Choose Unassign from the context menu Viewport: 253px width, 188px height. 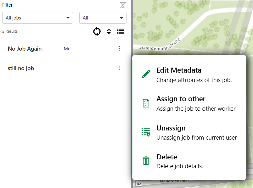[x=171, y=128]
